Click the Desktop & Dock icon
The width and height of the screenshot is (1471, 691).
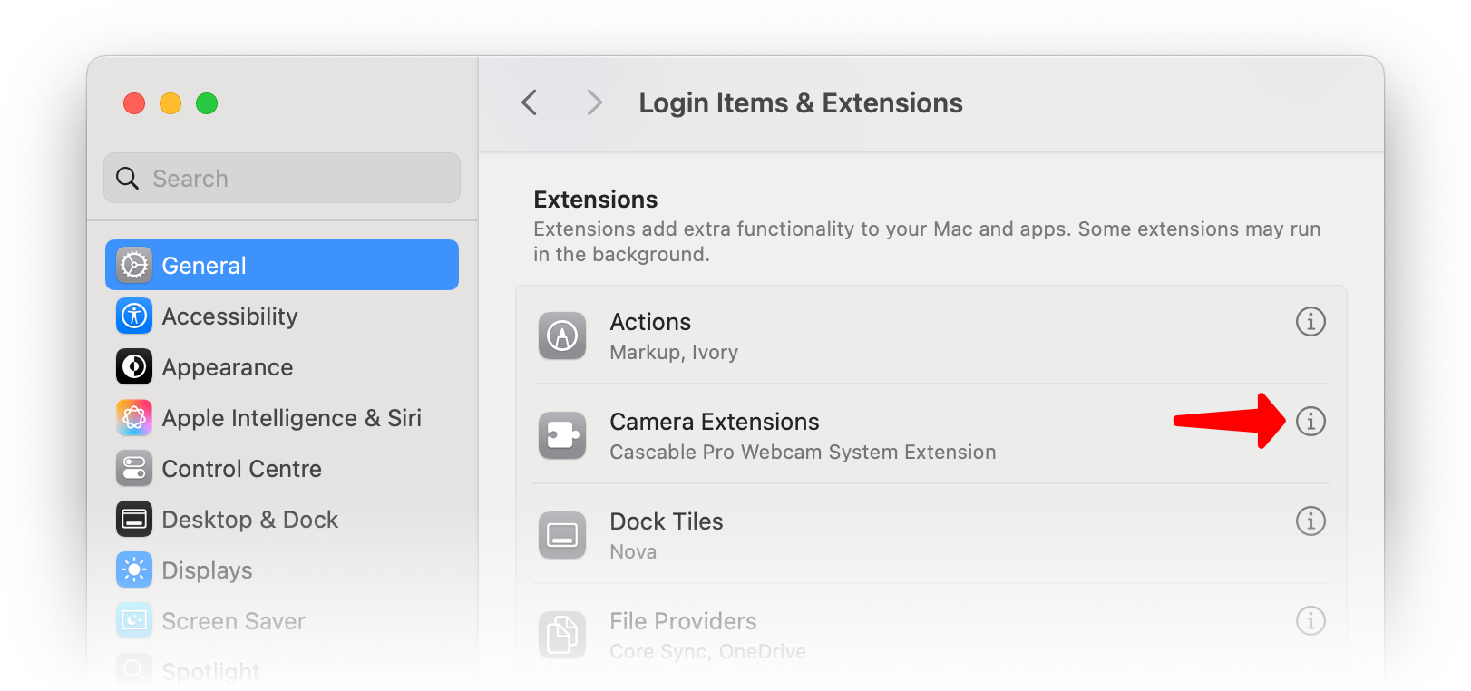tap(134, 519)
